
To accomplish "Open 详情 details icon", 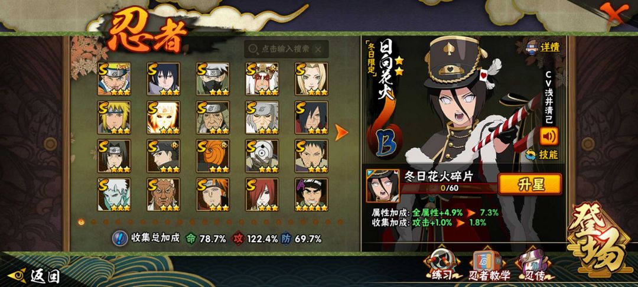I will click(x=543, y=47).
